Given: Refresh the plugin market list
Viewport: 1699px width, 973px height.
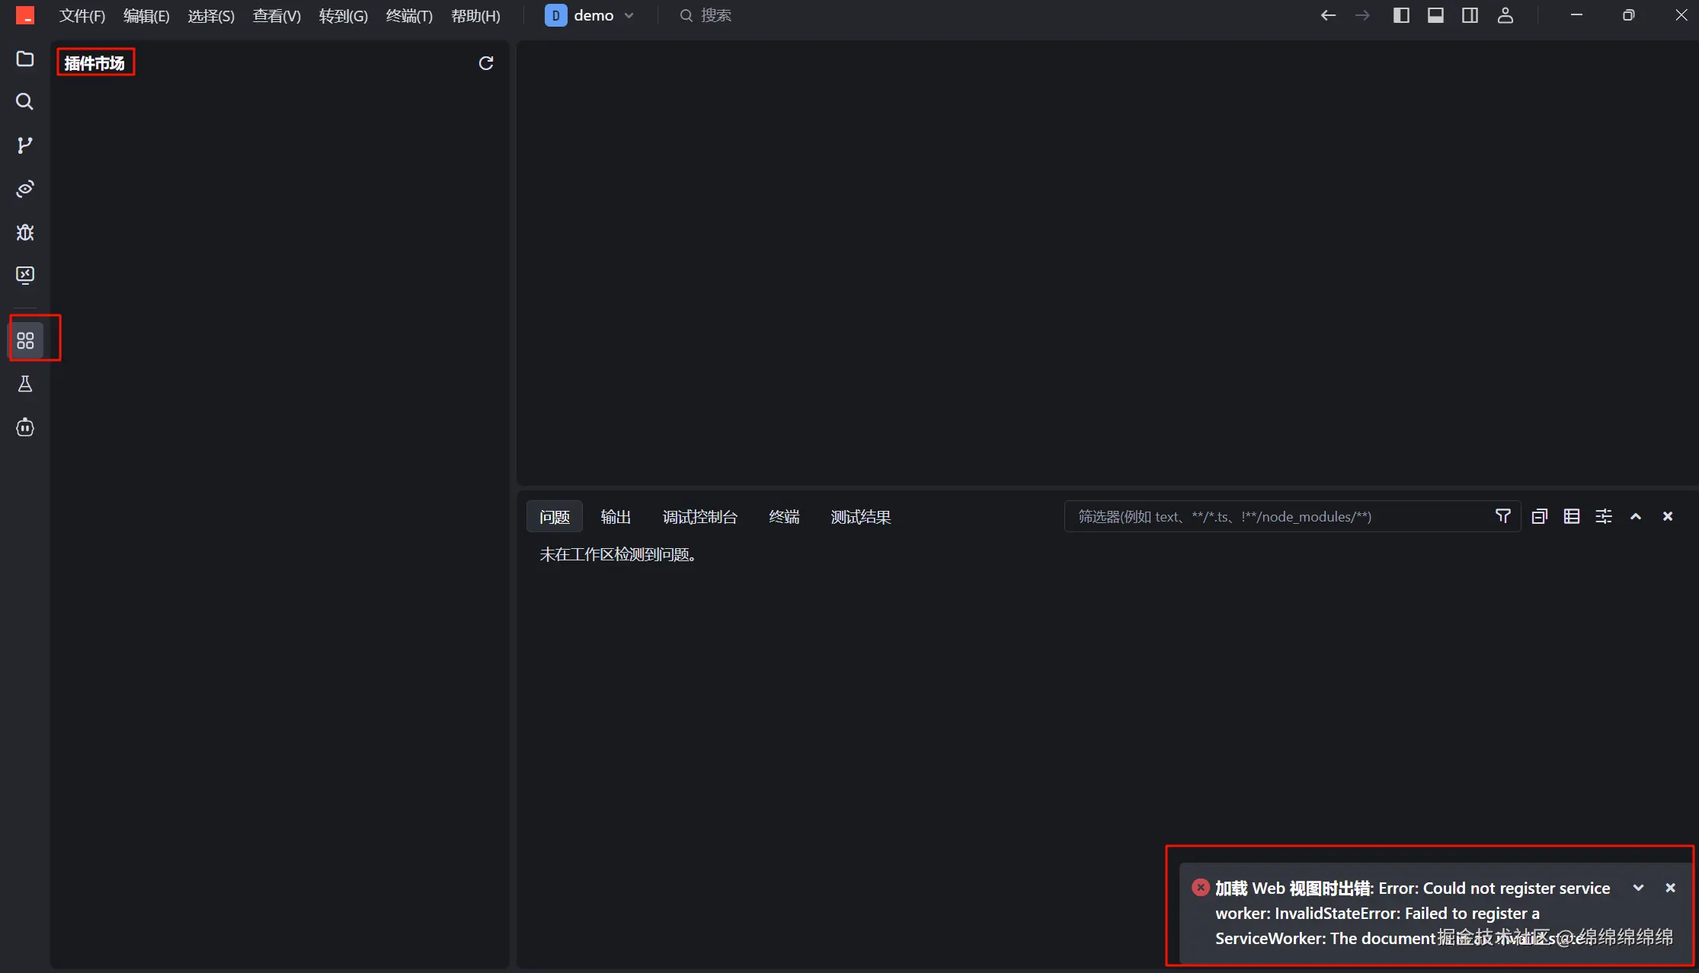Looking at the screenshot, I should (x=486, y=63).
